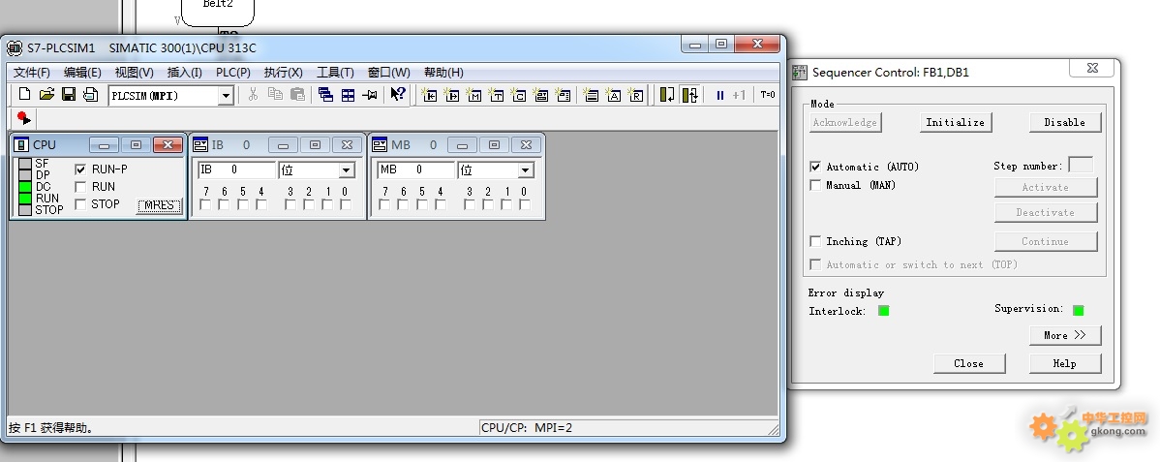Open the IB format dropdown
Viewport: 1160px width, 462px height.
tap(346, 170)
